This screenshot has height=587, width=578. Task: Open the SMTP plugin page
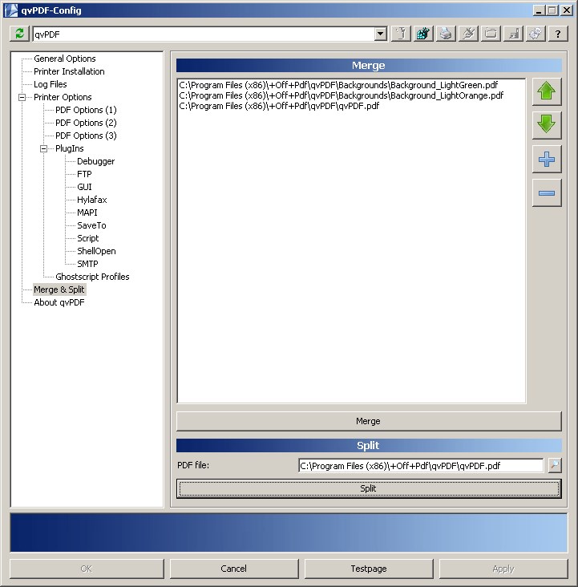87,264
